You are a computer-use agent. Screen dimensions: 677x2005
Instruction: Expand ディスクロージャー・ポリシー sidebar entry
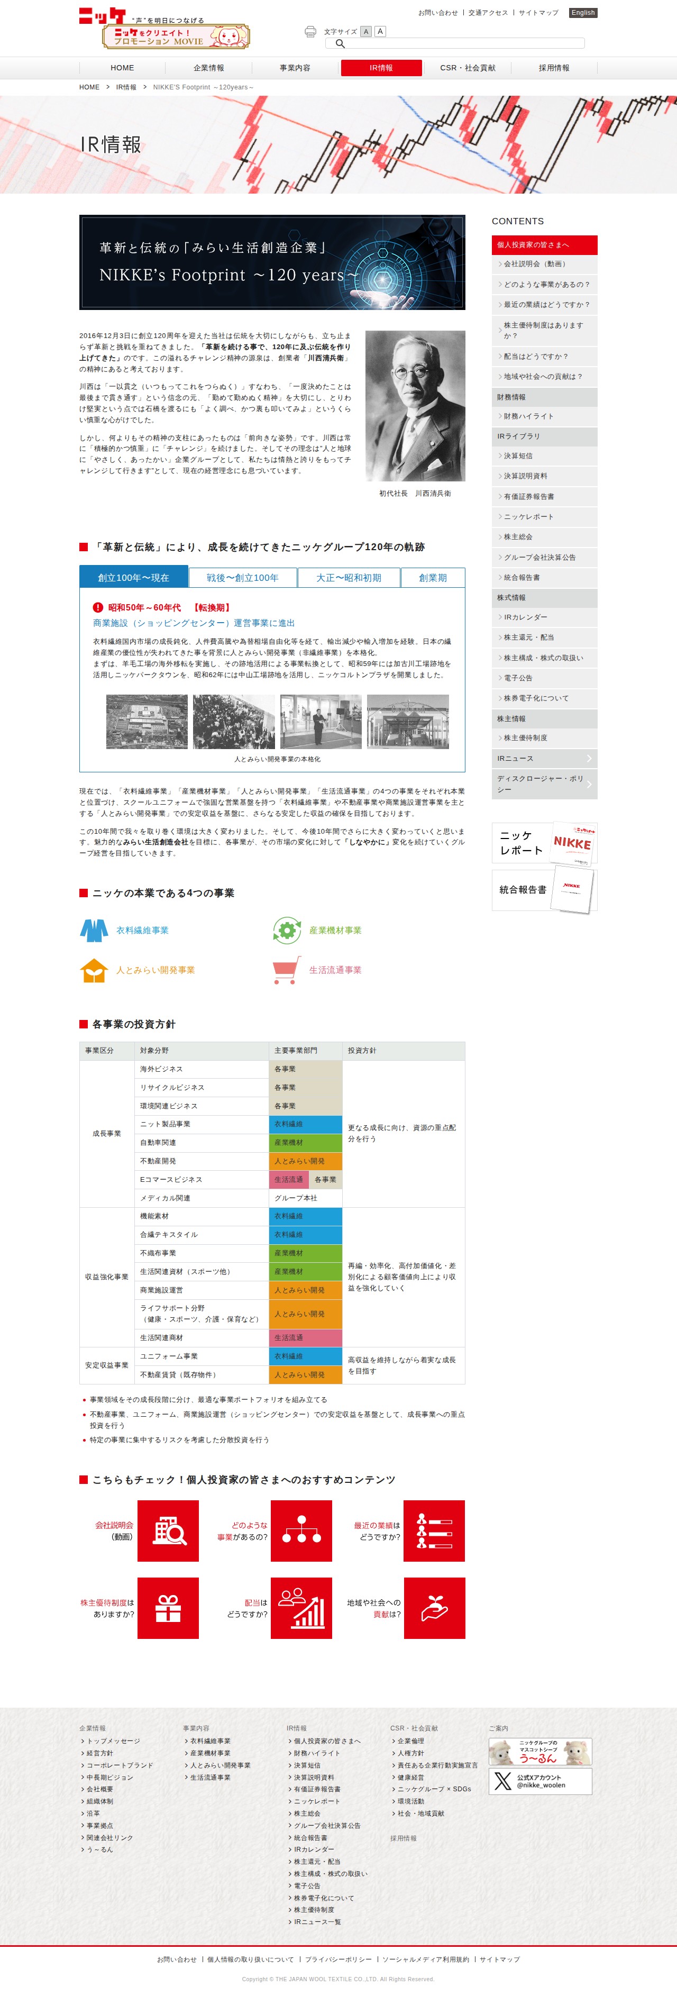pyautogui.click(x=545, y=784)
